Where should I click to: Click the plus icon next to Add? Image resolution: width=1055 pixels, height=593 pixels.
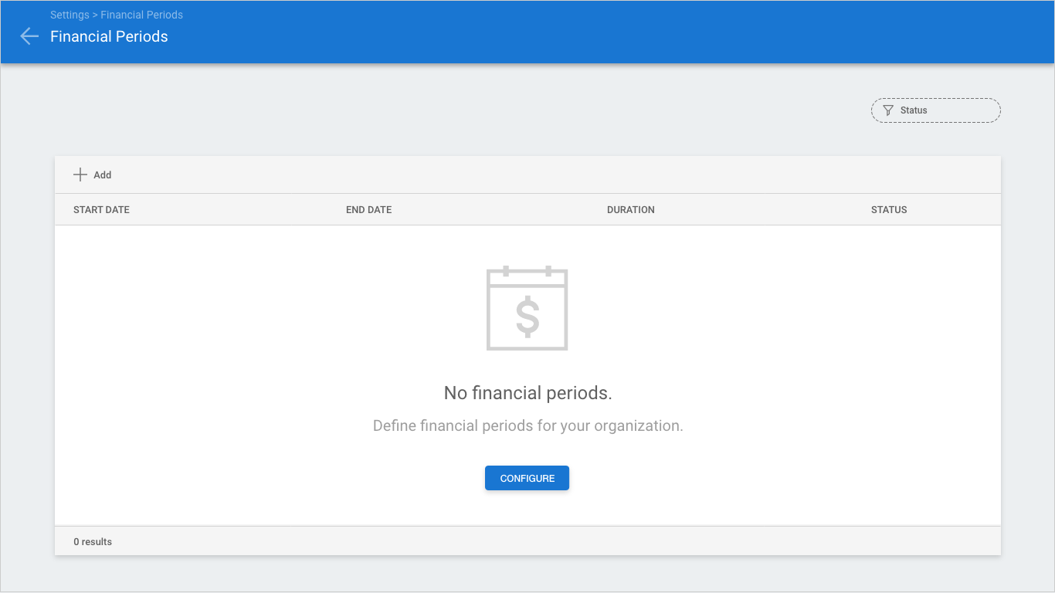(x=80, y=175)
